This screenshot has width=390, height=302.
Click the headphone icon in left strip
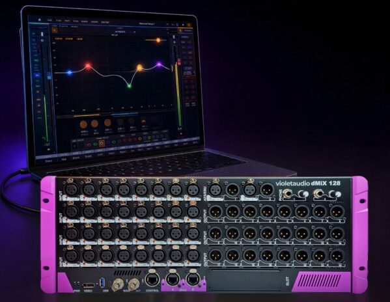tap(42, 40)
